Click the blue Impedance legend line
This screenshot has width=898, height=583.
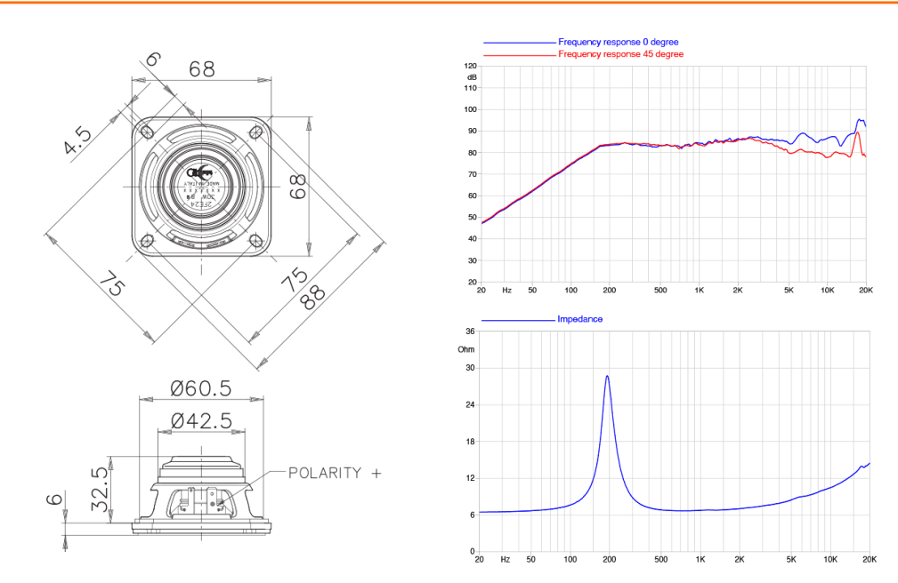(519, 318)
